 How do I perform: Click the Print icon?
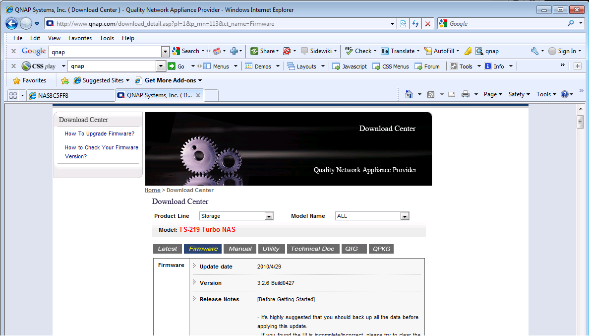[466, 94]
